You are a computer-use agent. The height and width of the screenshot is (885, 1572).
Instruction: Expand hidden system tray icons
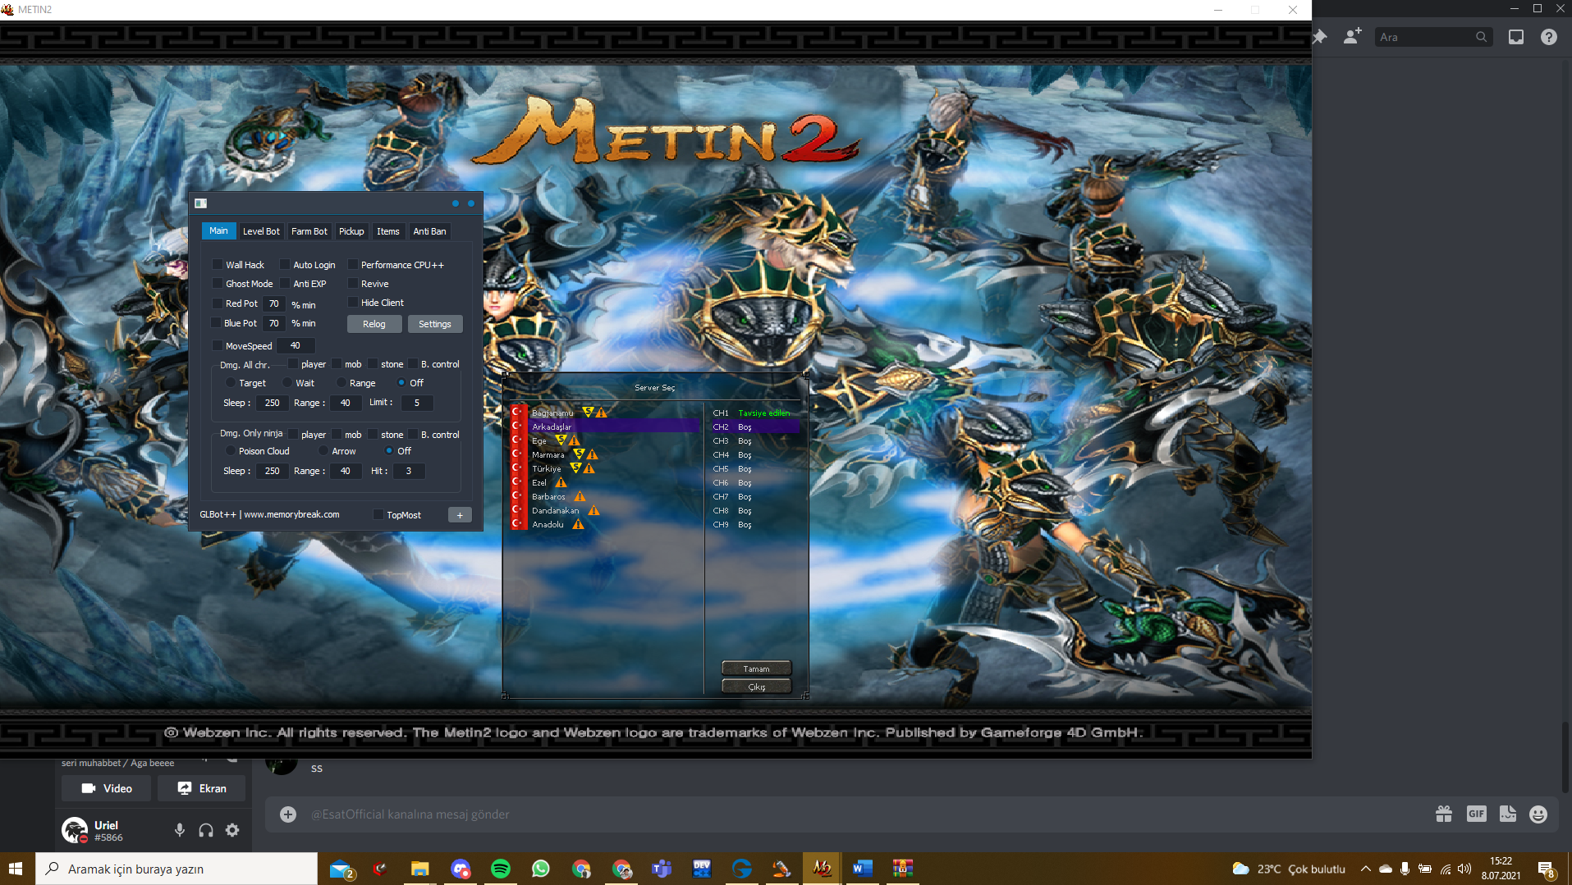click(1365, 869)
